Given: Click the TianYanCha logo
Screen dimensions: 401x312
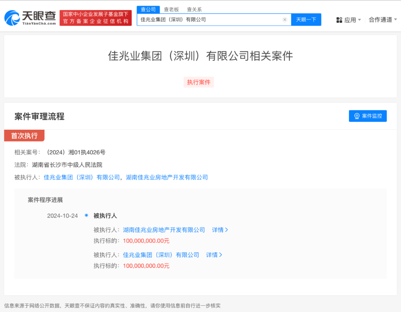Looking at the screenshot, I should click(x=30, y=18).
